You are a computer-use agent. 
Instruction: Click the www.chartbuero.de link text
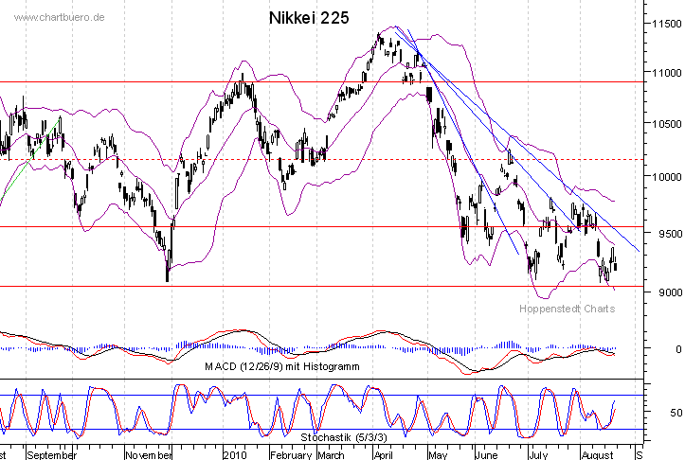tap(59, 17)
